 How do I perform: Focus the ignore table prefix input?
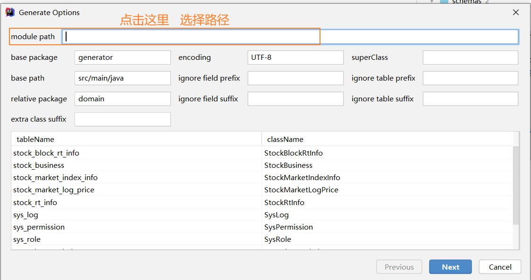point(471,78)
